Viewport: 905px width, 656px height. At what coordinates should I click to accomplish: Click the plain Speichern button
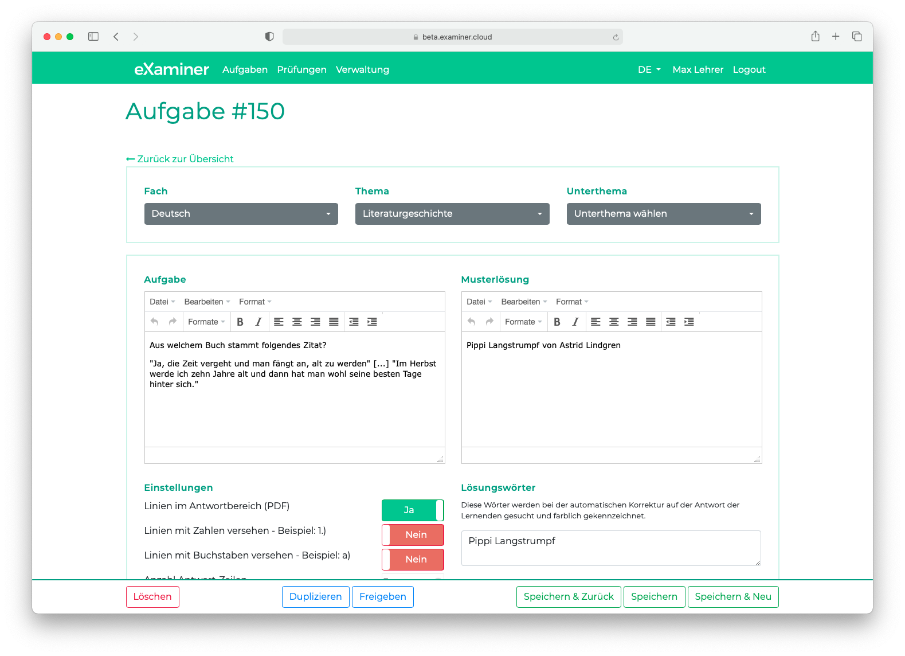654,596
